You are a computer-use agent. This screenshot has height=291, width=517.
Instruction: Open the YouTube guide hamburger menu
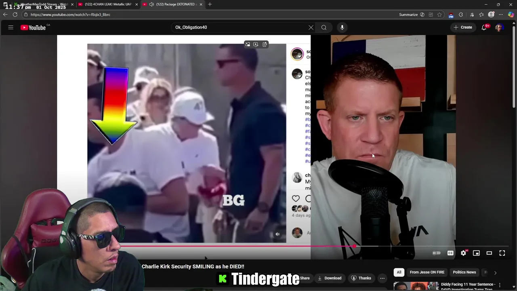(11, 27)
